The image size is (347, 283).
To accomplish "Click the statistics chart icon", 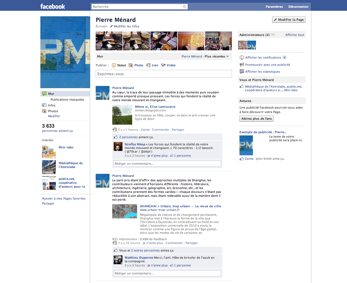I will pyautogui.click(x=242, y=72).
